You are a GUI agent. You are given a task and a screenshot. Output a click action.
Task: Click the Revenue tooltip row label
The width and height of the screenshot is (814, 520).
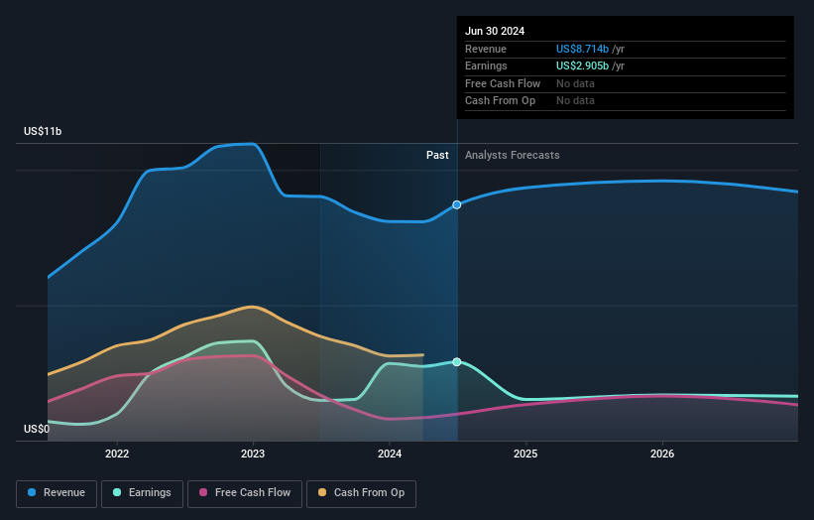[x=486, y=49]
